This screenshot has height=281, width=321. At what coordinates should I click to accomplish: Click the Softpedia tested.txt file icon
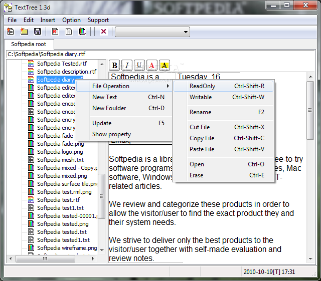click(x=31, y=232)
